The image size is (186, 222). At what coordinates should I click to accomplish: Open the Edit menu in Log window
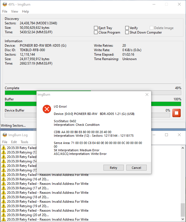(14, 142)
